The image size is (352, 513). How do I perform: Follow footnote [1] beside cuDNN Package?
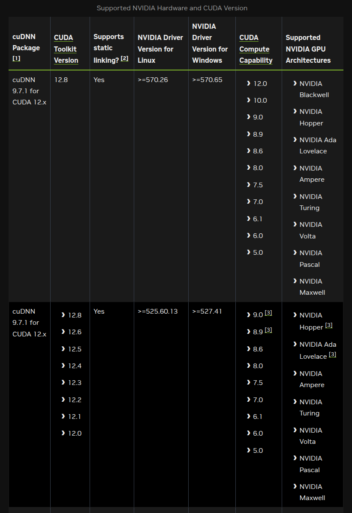pos(16,58)
